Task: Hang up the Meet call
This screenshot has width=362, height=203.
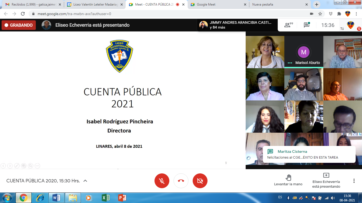Action: coord(181,181)
